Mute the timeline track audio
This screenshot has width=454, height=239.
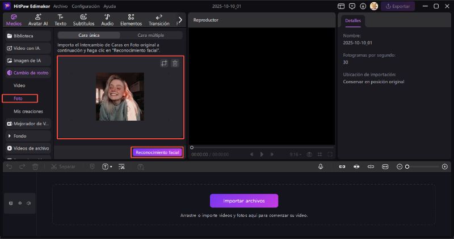[x=28, y=203]
